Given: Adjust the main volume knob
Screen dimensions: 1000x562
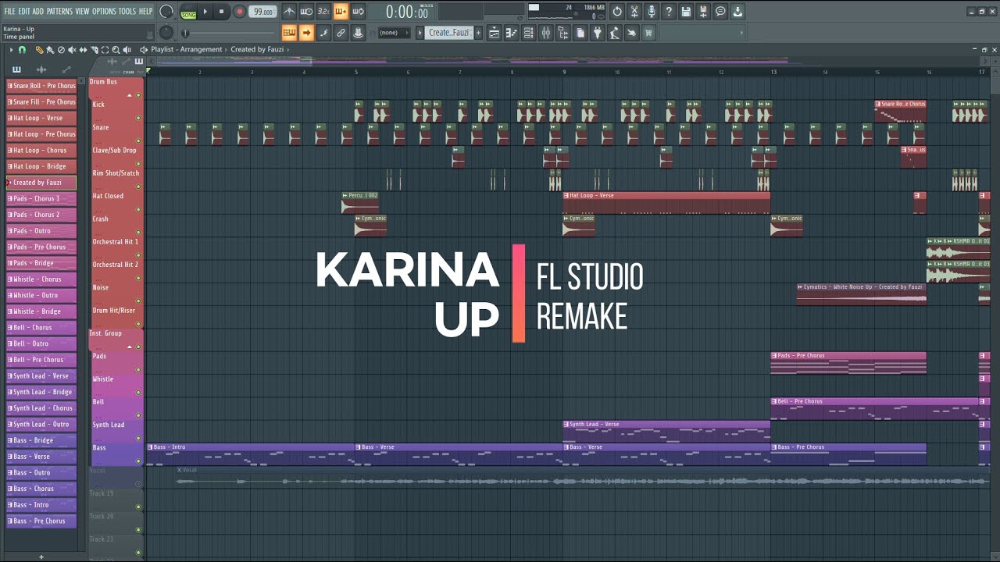Looking at the screenshot, I should (x=166, y=12).
